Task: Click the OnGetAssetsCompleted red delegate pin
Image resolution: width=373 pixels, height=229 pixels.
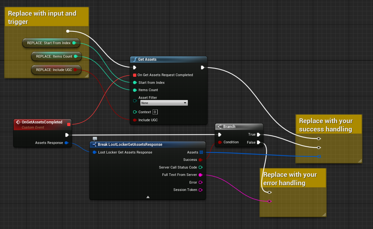Action: [x=69, y=124]
